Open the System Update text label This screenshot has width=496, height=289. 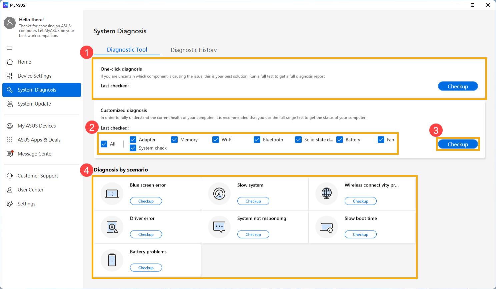(34, 104)
